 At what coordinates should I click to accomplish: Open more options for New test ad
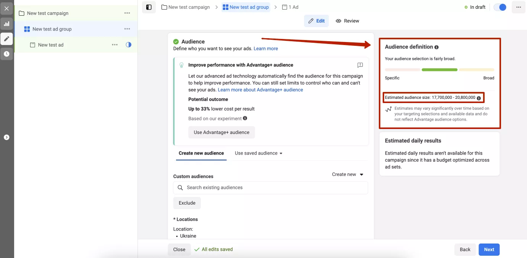coord(115,45)
